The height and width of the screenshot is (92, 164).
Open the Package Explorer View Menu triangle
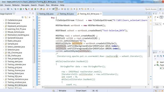[33, 17]
